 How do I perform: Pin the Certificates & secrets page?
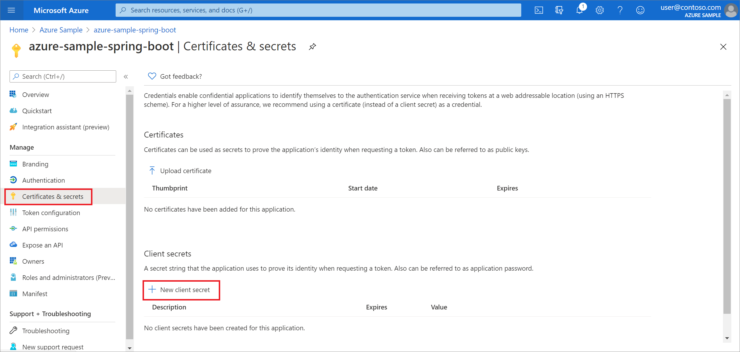point(312,46)
